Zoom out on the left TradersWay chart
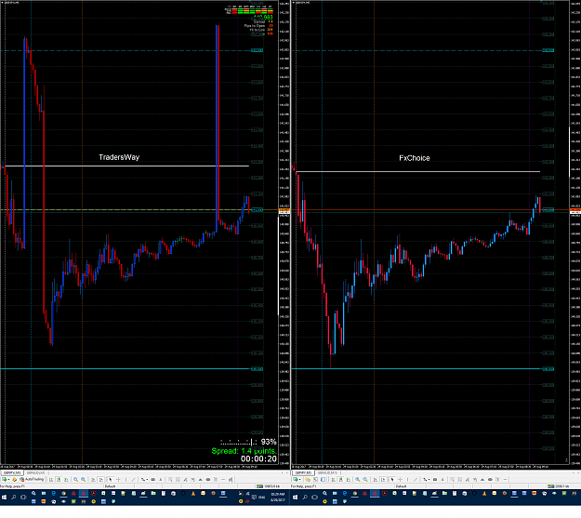Screen dimensions: 581x518 [x=84, y=480]
